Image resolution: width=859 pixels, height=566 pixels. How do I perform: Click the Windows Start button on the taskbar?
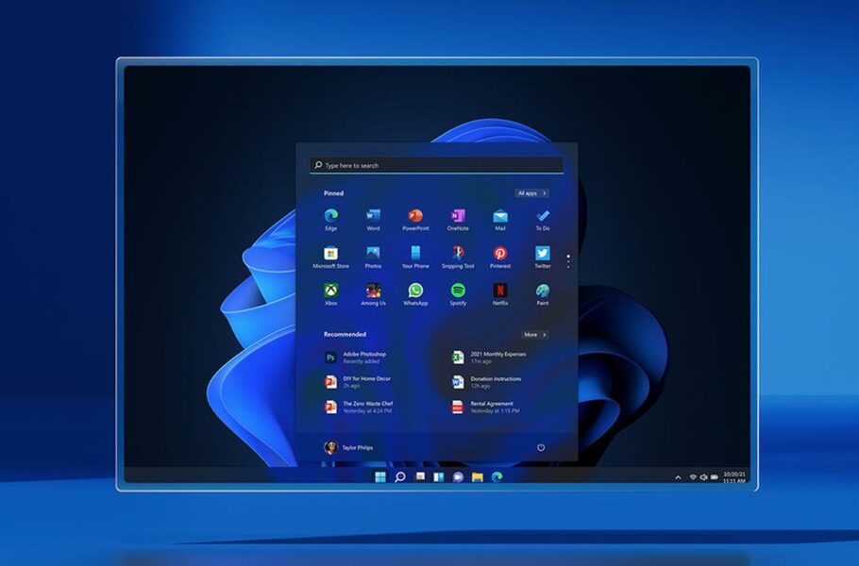[380, 476]
